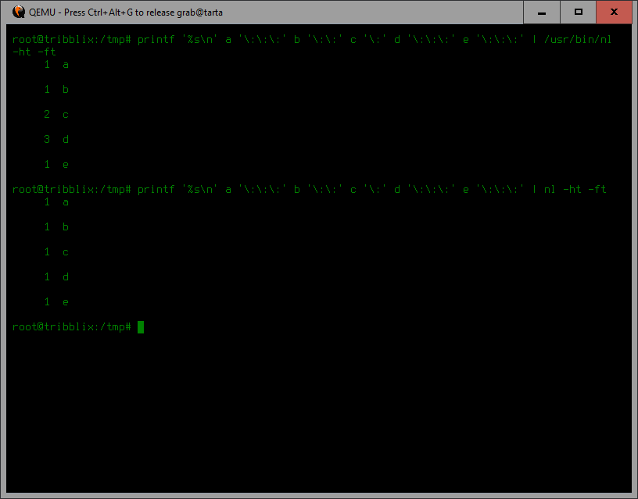Click the wrapped '-ht -ft' text on line two
This screenshot has width=638, height=499.
click(x=34, y=52)
